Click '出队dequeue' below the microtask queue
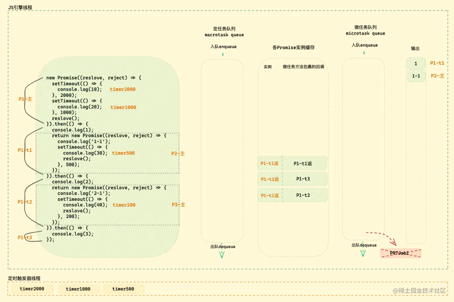The image size is (454, 302). click(364, 245)
